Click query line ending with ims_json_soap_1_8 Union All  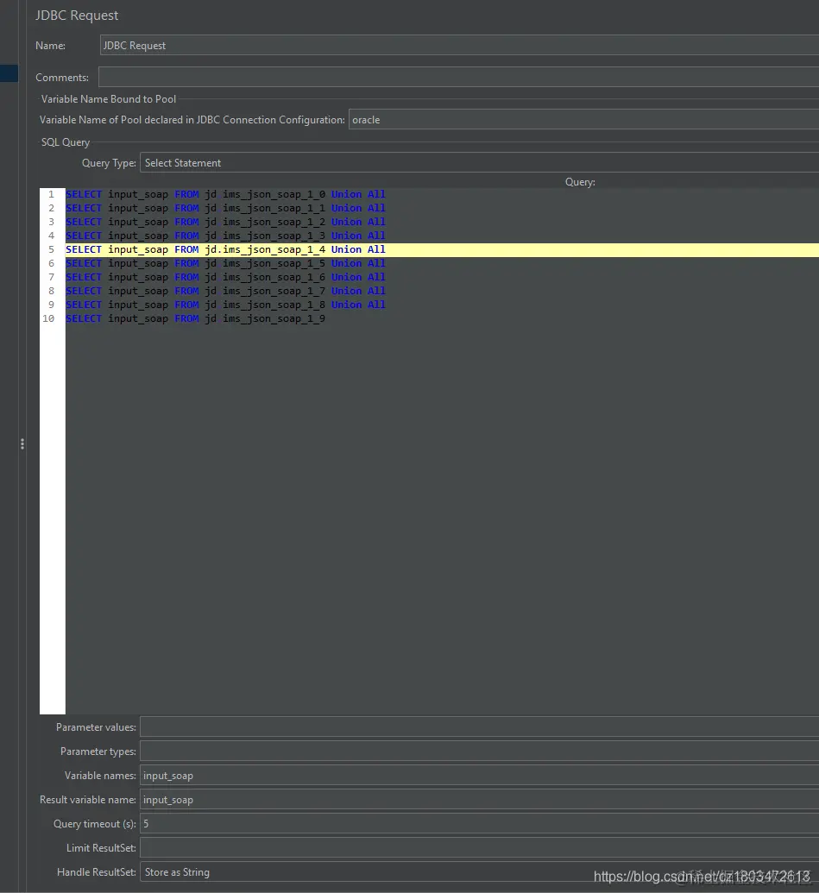[225, 304]
